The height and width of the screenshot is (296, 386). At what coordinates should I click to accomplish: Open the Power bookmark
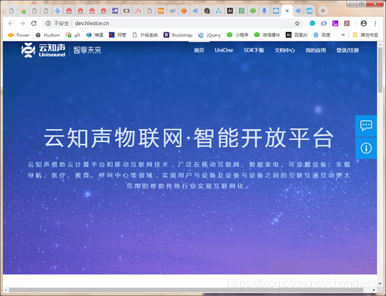[19, 35]
